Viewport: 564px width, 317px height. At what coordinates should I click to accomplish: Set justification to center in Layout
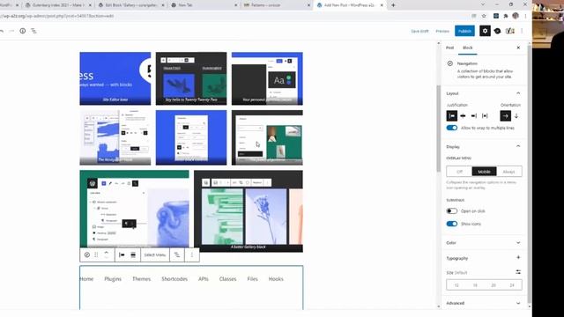[x=463, y=115]
